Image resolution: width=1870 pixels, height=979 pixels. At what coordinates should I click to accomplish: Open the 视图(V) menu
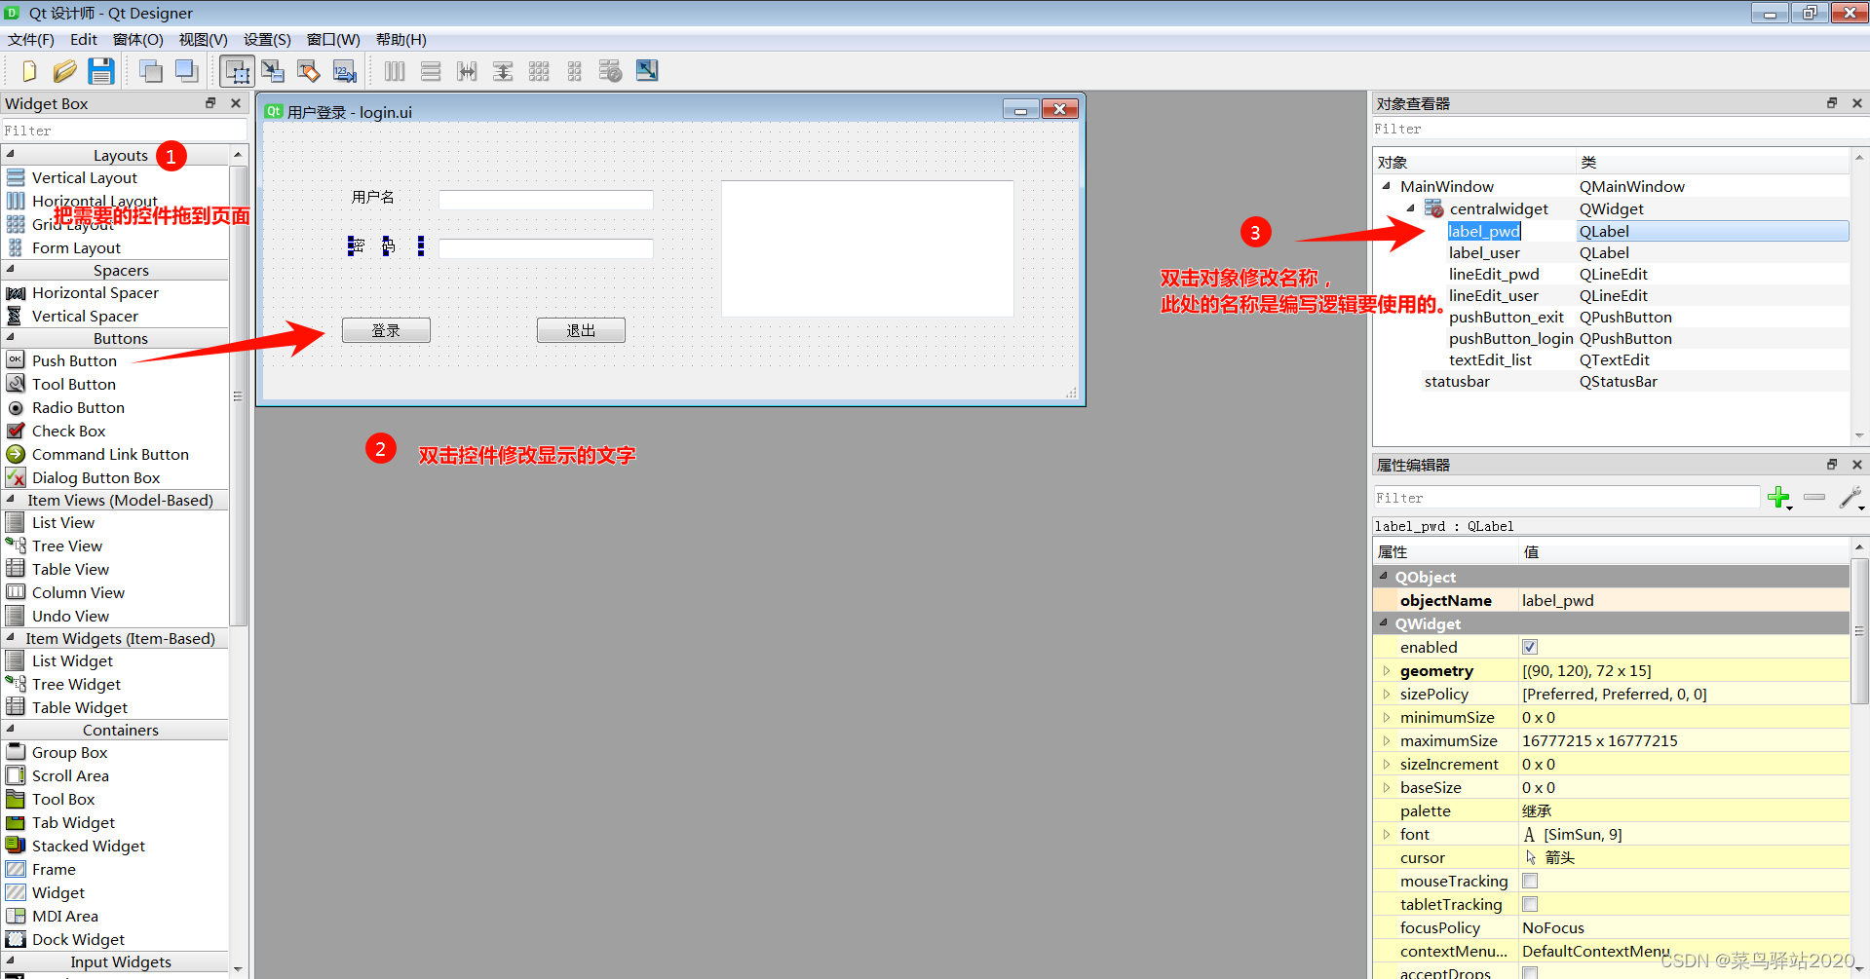(204, 40)
